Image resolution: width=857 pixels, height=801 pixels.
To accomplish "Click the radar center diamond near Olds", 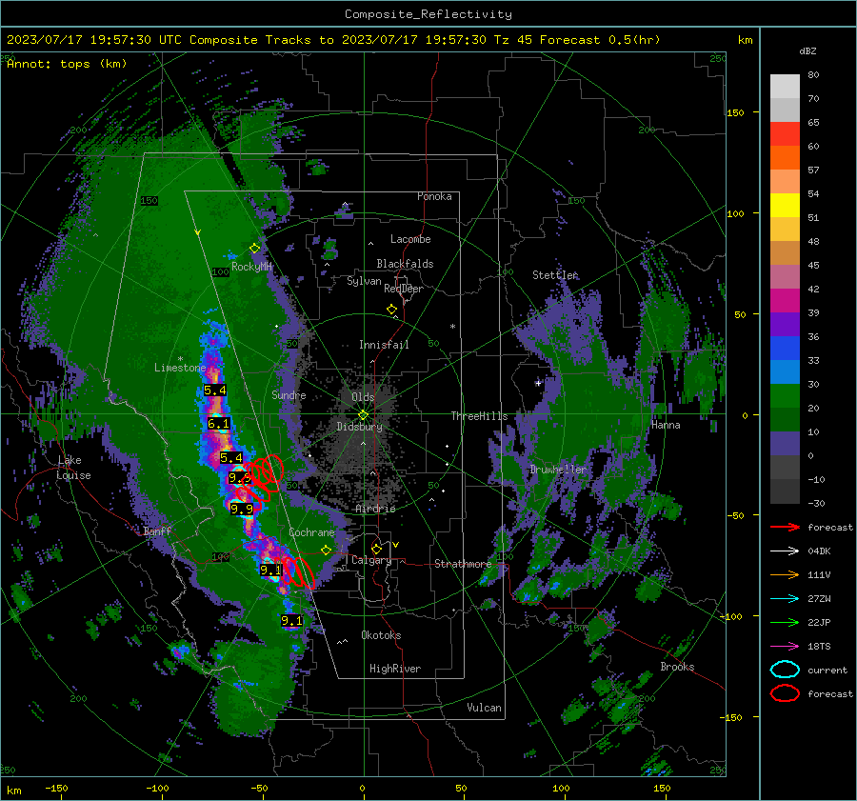I will click(363, 415).
